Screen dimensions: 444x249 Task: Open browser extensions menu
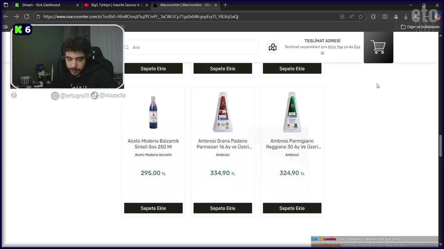[373, 16]
